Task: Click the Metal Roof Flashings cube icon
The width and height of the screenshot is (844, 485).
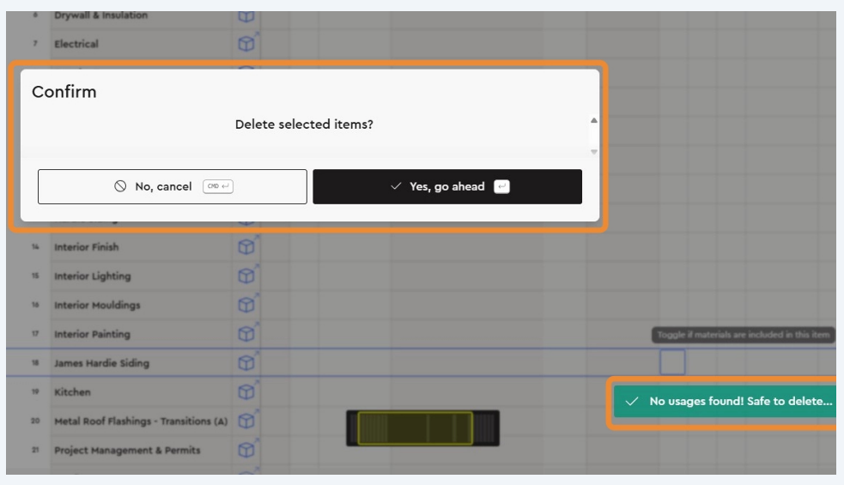Action: (x=246, y=421)
